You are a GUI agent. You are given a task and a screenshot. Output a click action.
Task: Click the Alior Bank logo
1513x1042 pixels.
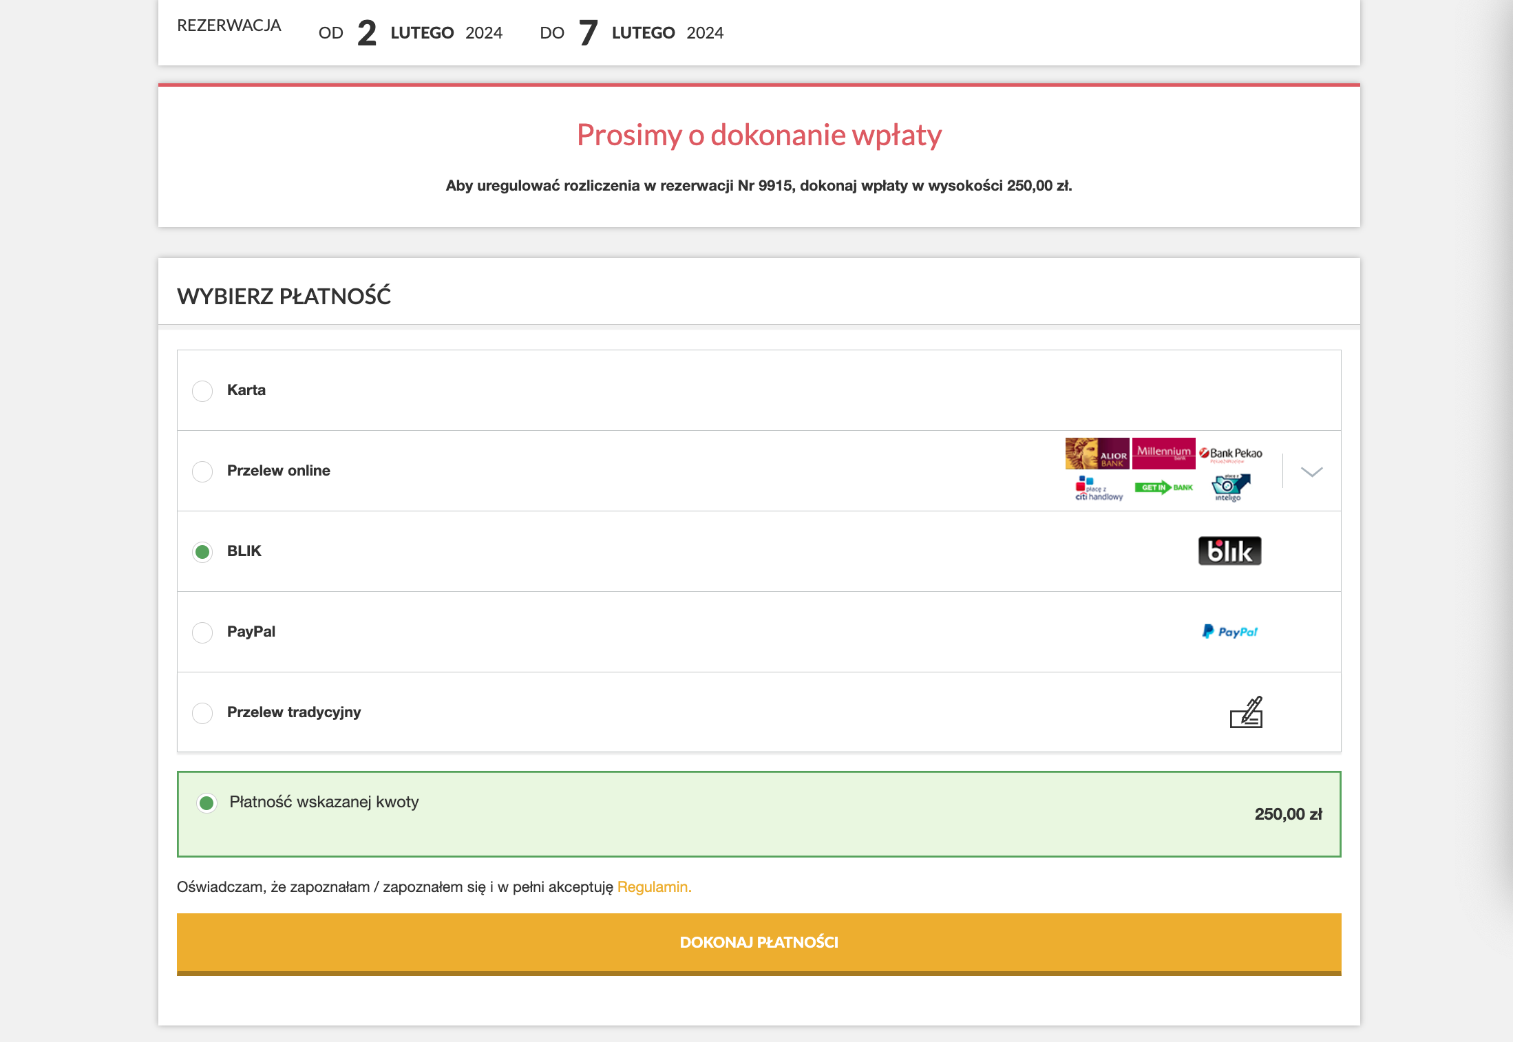click(x=1097, y=454)
